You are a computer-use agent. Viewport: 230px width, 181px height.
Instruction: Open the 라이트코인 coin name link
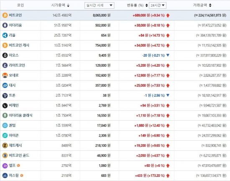(x=17, y=65)
